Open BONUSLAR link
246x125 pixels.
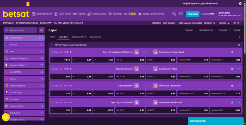(x=9, y=23)
